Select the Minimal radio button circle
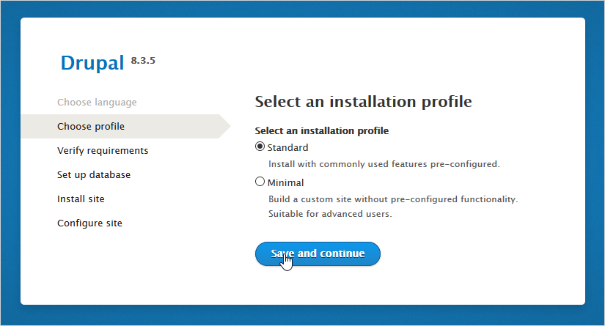605x326 pixels. (260, 182)
